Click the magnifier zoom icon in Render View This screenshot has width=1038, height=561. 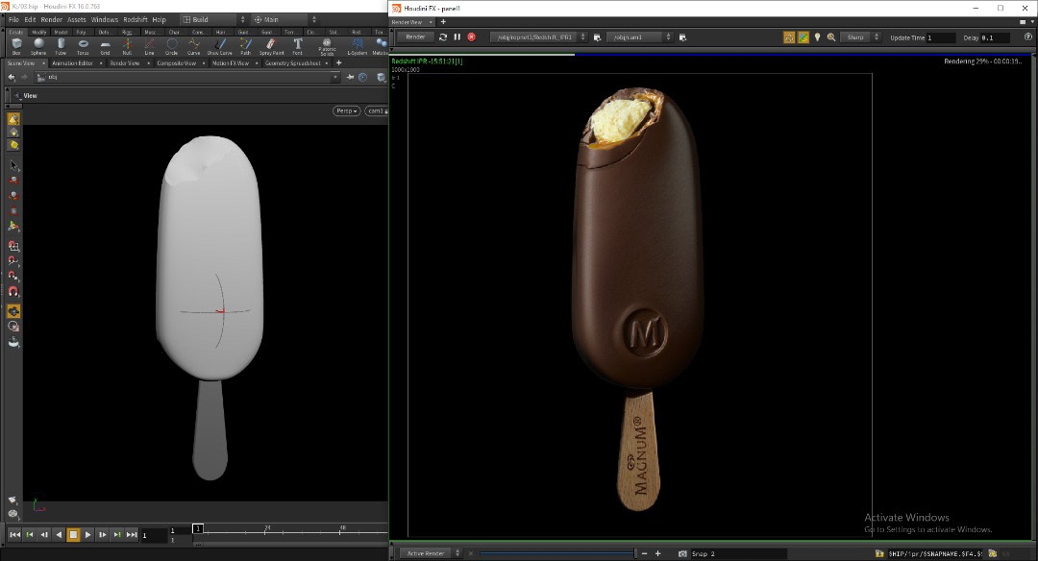click(x=831, y=37)
